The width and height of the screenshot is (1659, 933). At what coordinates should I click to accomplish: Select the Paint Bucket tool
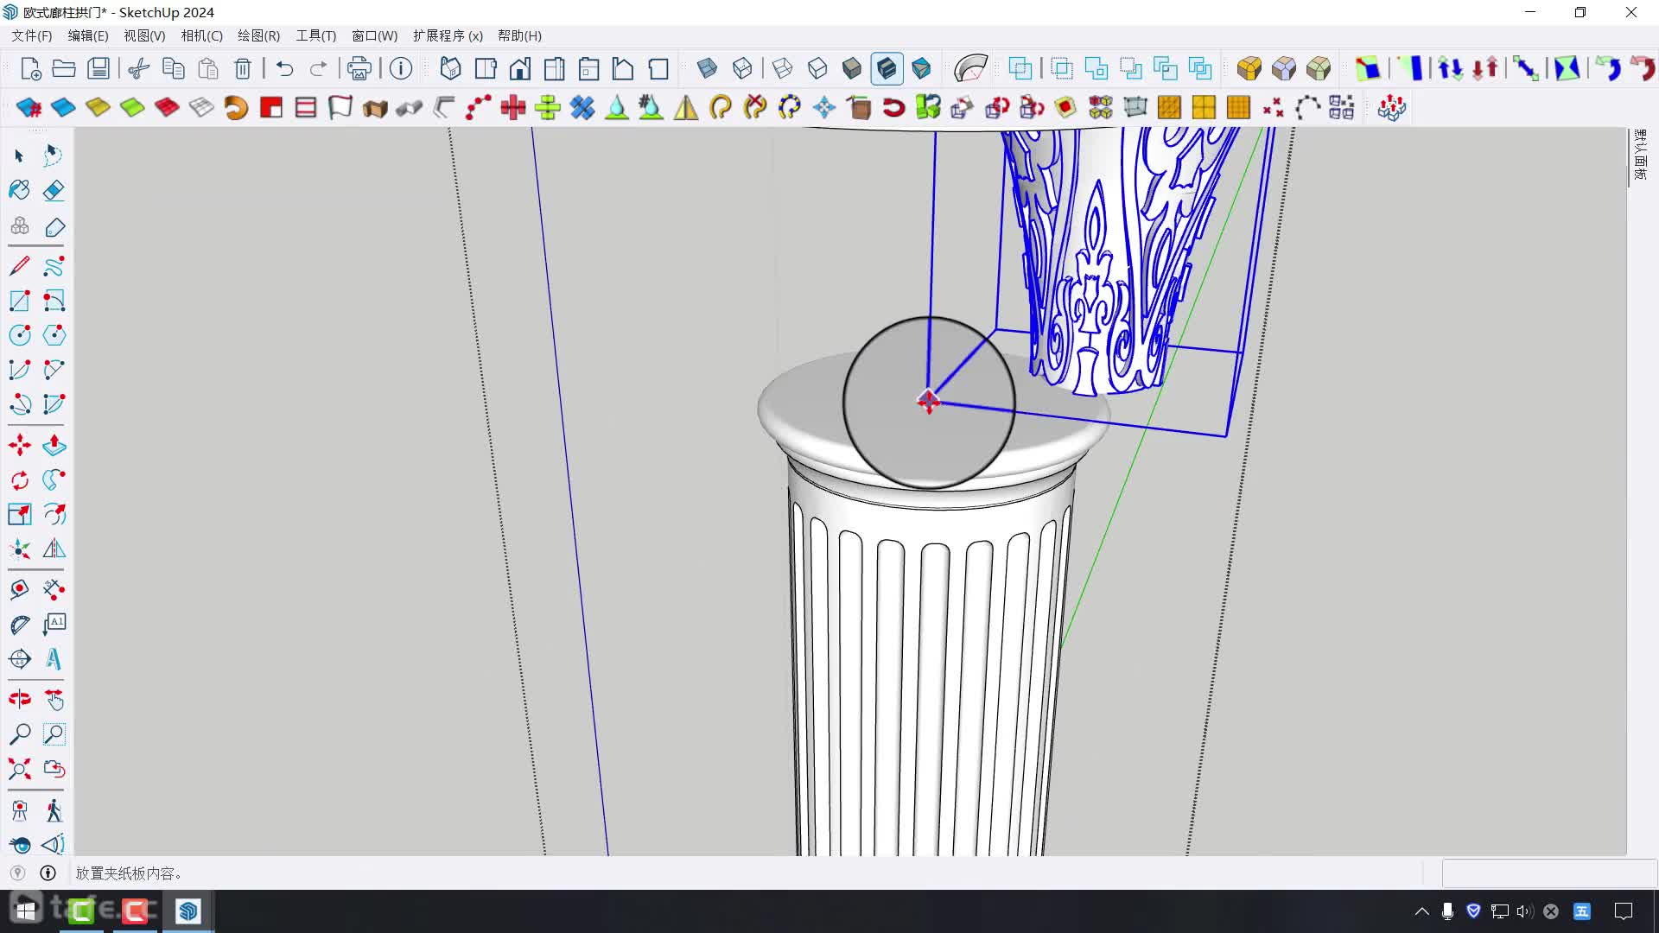pos(19,190)
